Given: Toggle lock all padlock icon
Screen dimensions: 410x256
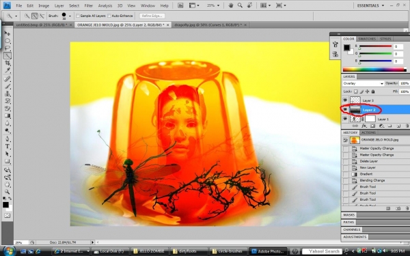Looking at the screenshot, I should 373,91.
